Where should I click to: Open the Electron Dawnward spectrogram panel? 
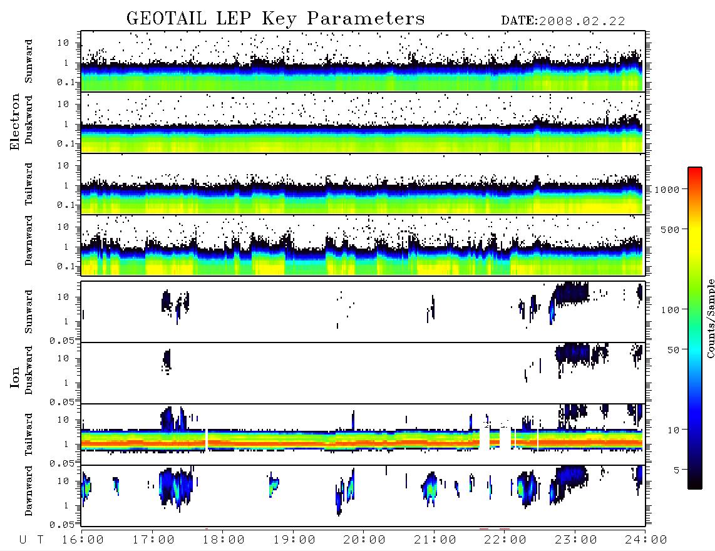tap(363, 245)
